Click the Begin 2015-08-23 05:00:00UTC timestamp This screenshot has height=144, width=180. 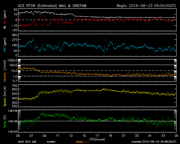[147, 6]
